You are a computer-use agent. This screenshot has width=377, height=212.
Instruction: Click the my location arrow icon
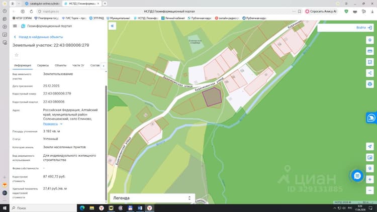(x=370, y=146)
